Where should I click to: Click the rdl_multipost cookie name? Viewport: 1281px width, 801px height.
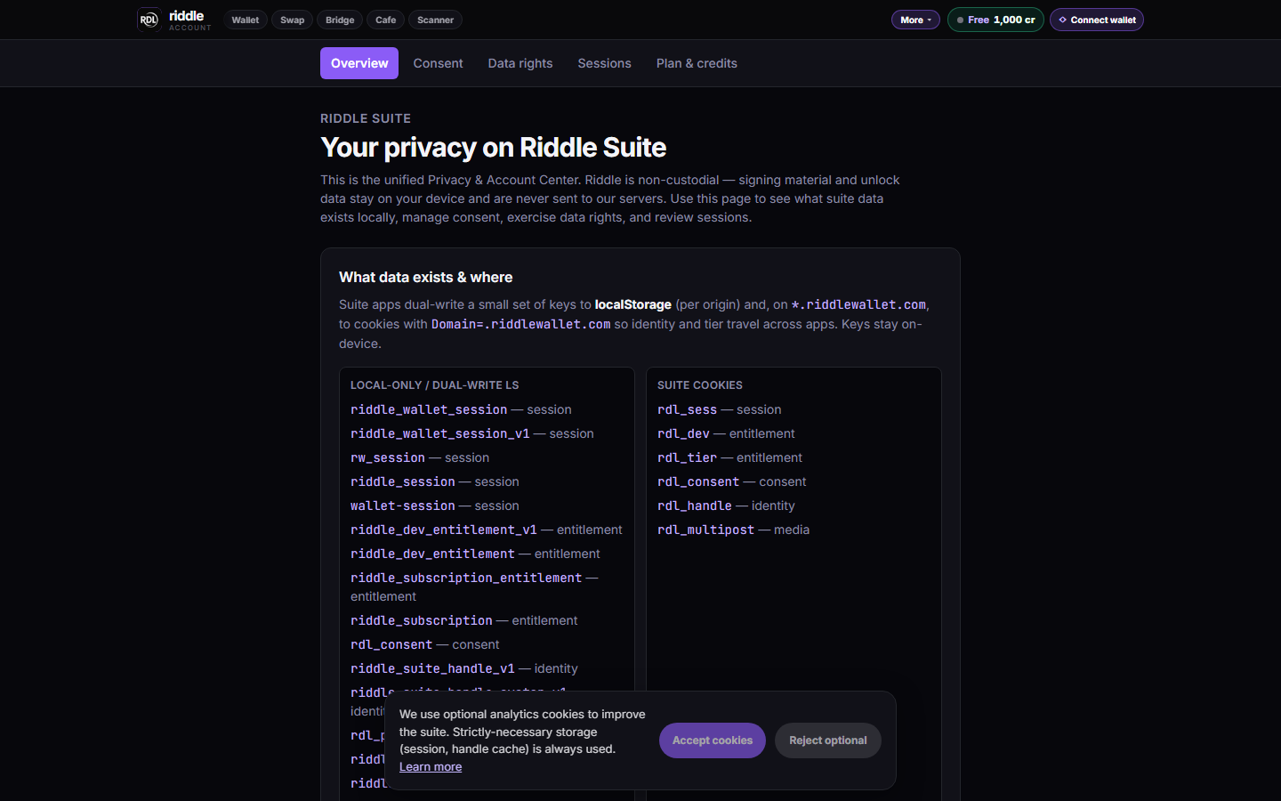coord(705,530)
